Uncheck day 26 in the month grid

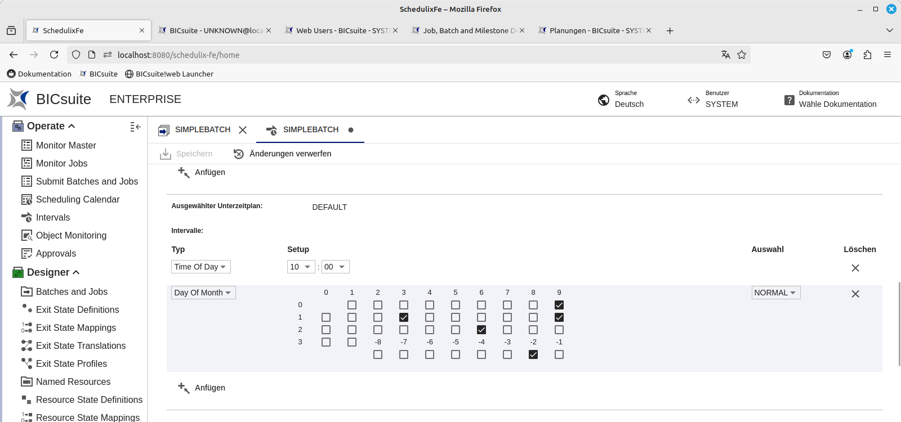click(x=481, y=330)
